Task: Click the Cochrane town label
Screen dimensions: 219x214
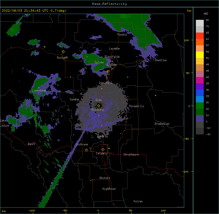Action: 82,144
